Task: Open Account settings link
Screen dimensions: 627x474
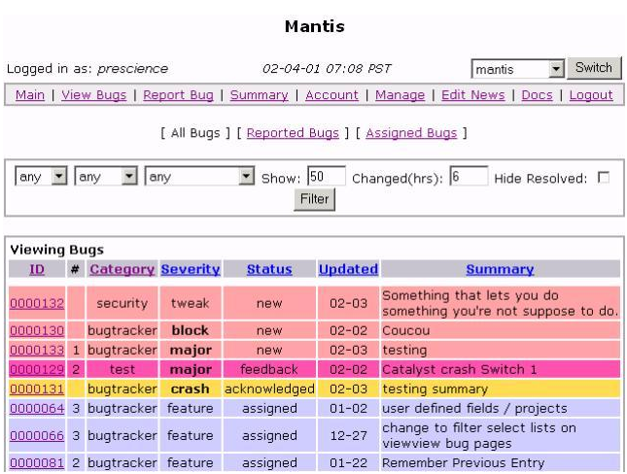Action: point(331,95)
